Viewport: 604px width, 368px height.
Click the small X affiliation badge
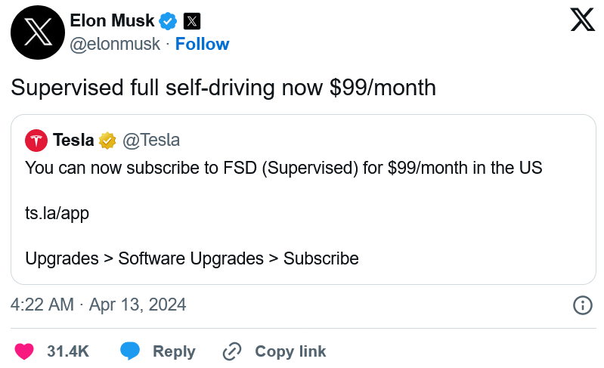pos(191,21)
